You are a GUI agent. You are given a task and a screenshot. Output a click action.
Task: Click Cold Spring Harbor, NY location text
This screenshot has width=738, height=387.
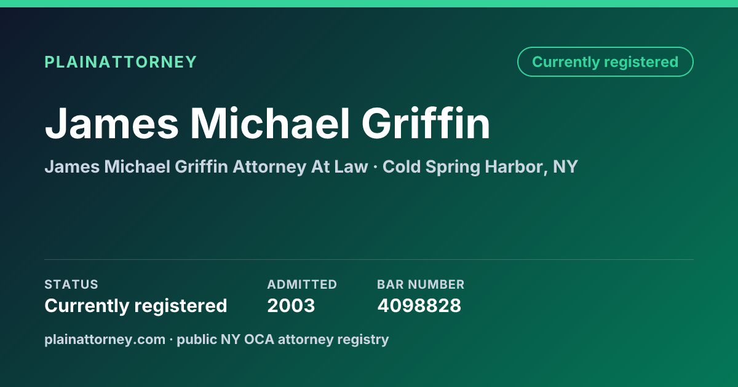tap(480, 166)
